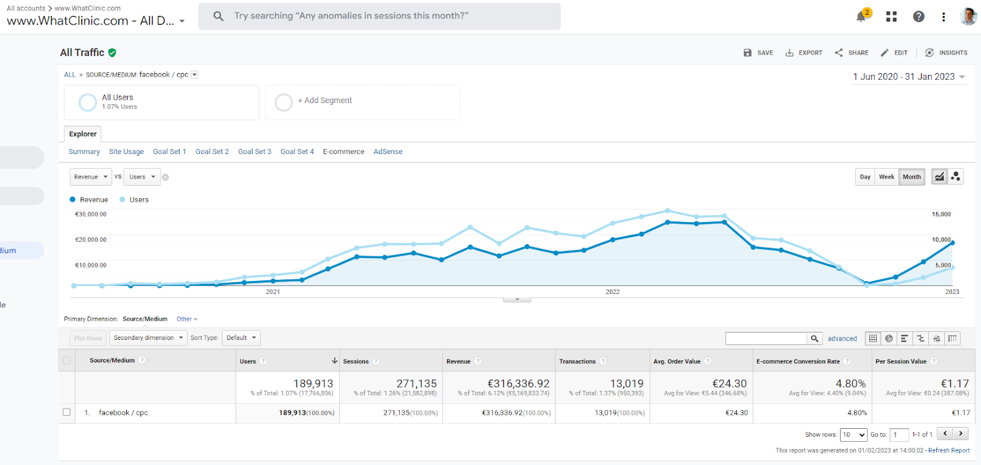Set chart granularity to Week
The width and height of the screenshot is (981, 465).
(x=887, y=177)
